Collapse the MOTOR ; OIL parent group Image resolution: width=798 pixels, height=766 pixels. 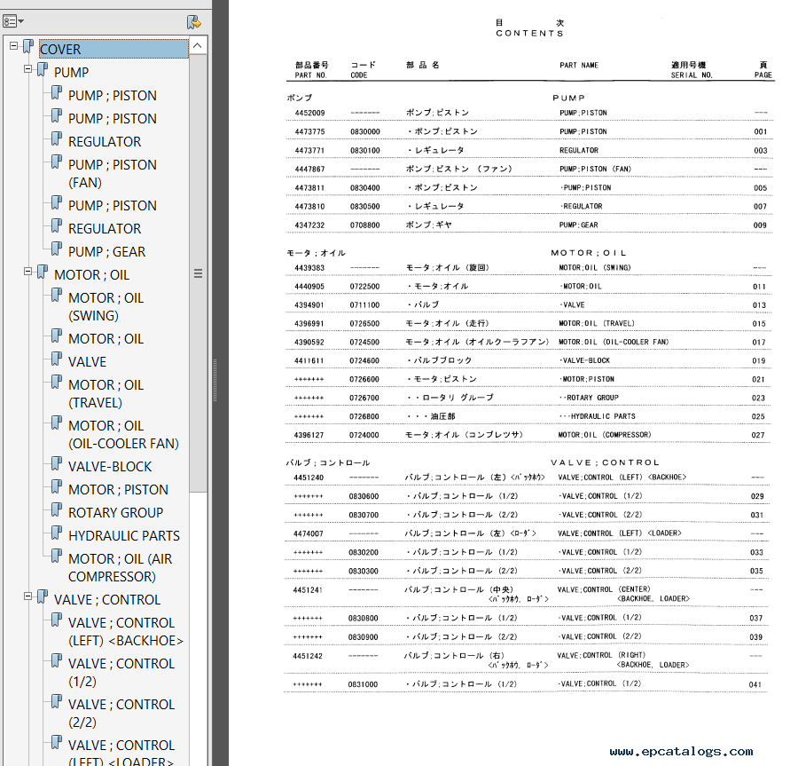point(28,272)
